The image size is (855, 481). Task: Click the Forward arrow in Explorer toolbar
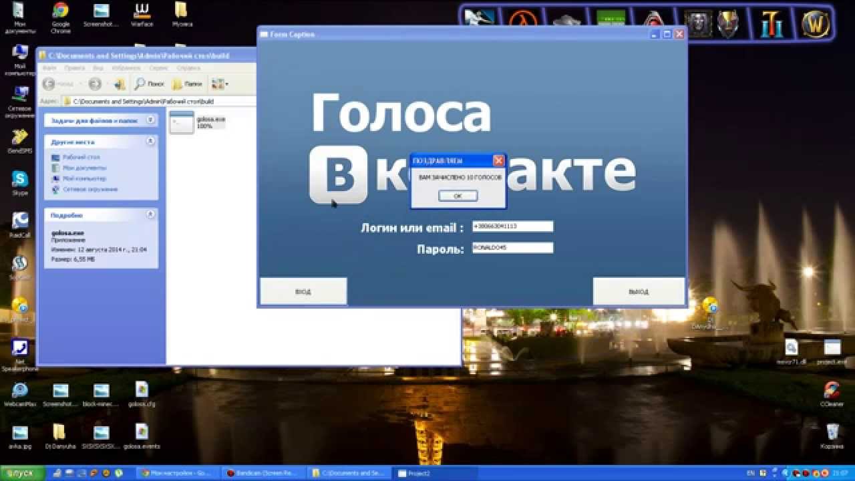(x=95, y=84)
